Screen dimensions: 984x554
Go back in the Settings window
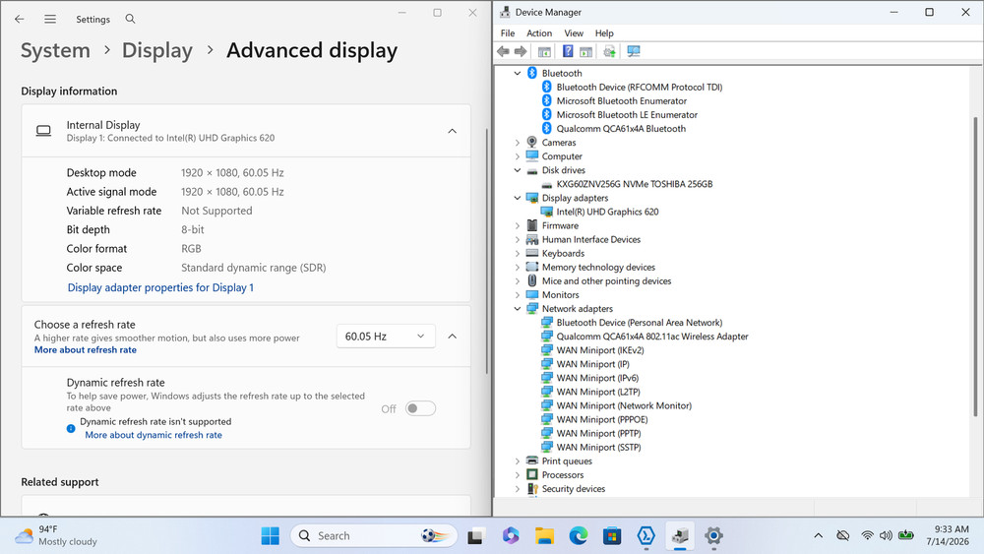click(20, 19)
